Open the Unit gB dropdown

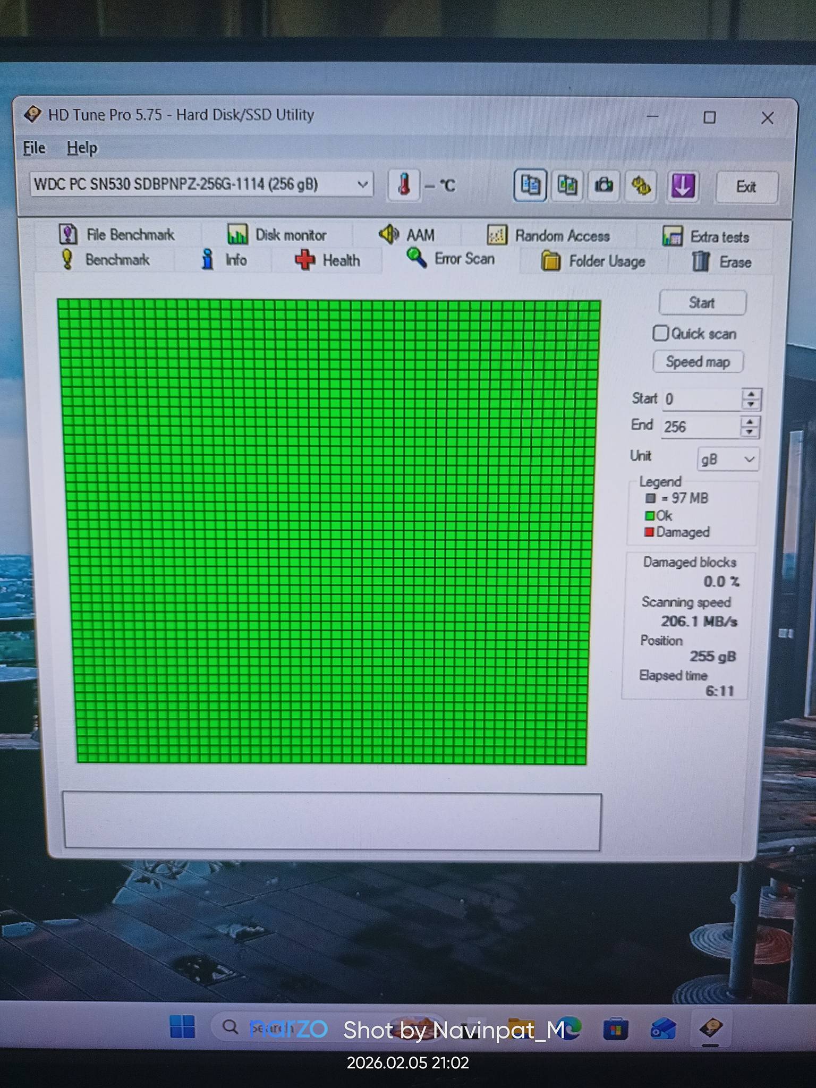coord(728,459)
